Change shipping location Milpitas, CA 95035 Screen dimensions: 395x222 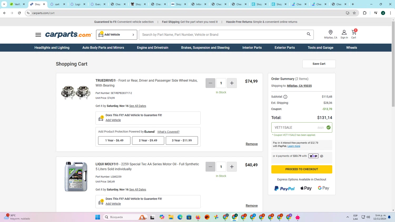tap(299, 86)
